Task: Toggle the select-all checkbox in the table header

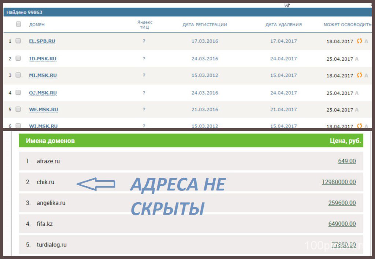Action: 19,24
